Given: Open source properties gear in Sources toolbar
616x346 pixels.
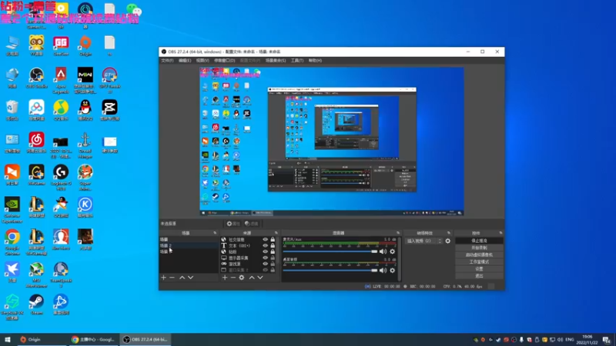Looking at the screenshot, I should click(x=242, y=278).
